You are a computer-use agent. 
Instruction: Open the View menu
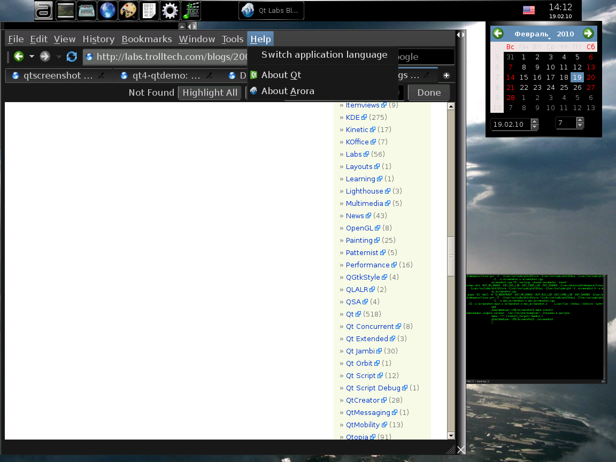pyautogui.click(x=65, y=39)
